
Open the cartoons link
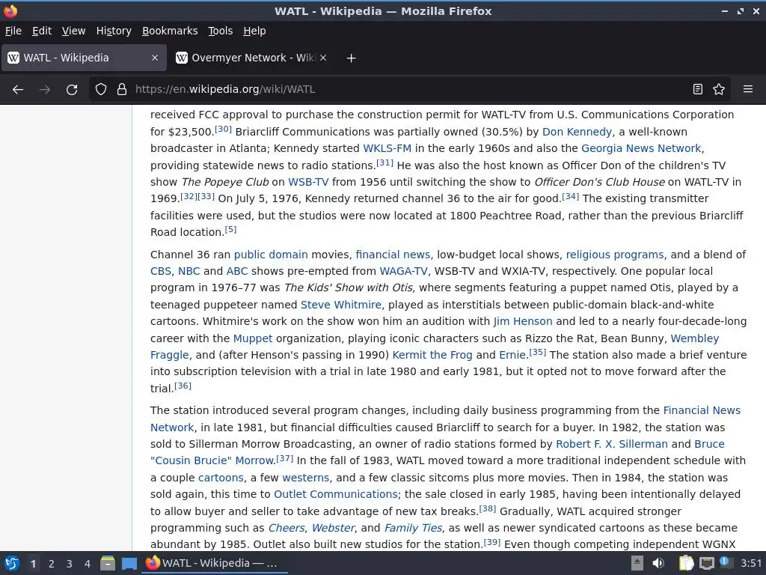pyautogui.click(x=221, y=478)
